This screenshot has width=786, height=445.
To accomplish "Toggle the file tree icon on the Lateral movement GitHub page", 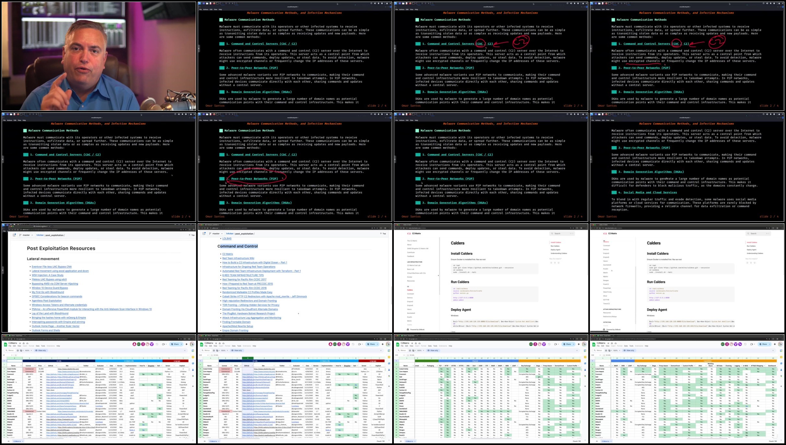I will (x=14, y=235).
